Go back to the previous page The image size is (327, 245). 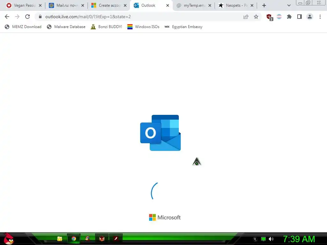pos(7,17)
